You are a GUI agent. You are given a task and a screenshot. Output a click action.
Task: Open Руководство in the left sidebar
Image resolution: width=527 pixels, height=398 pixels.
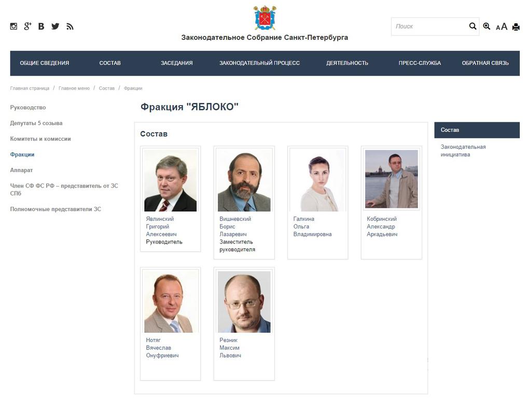pyautogui.click(x=28, y=107)
